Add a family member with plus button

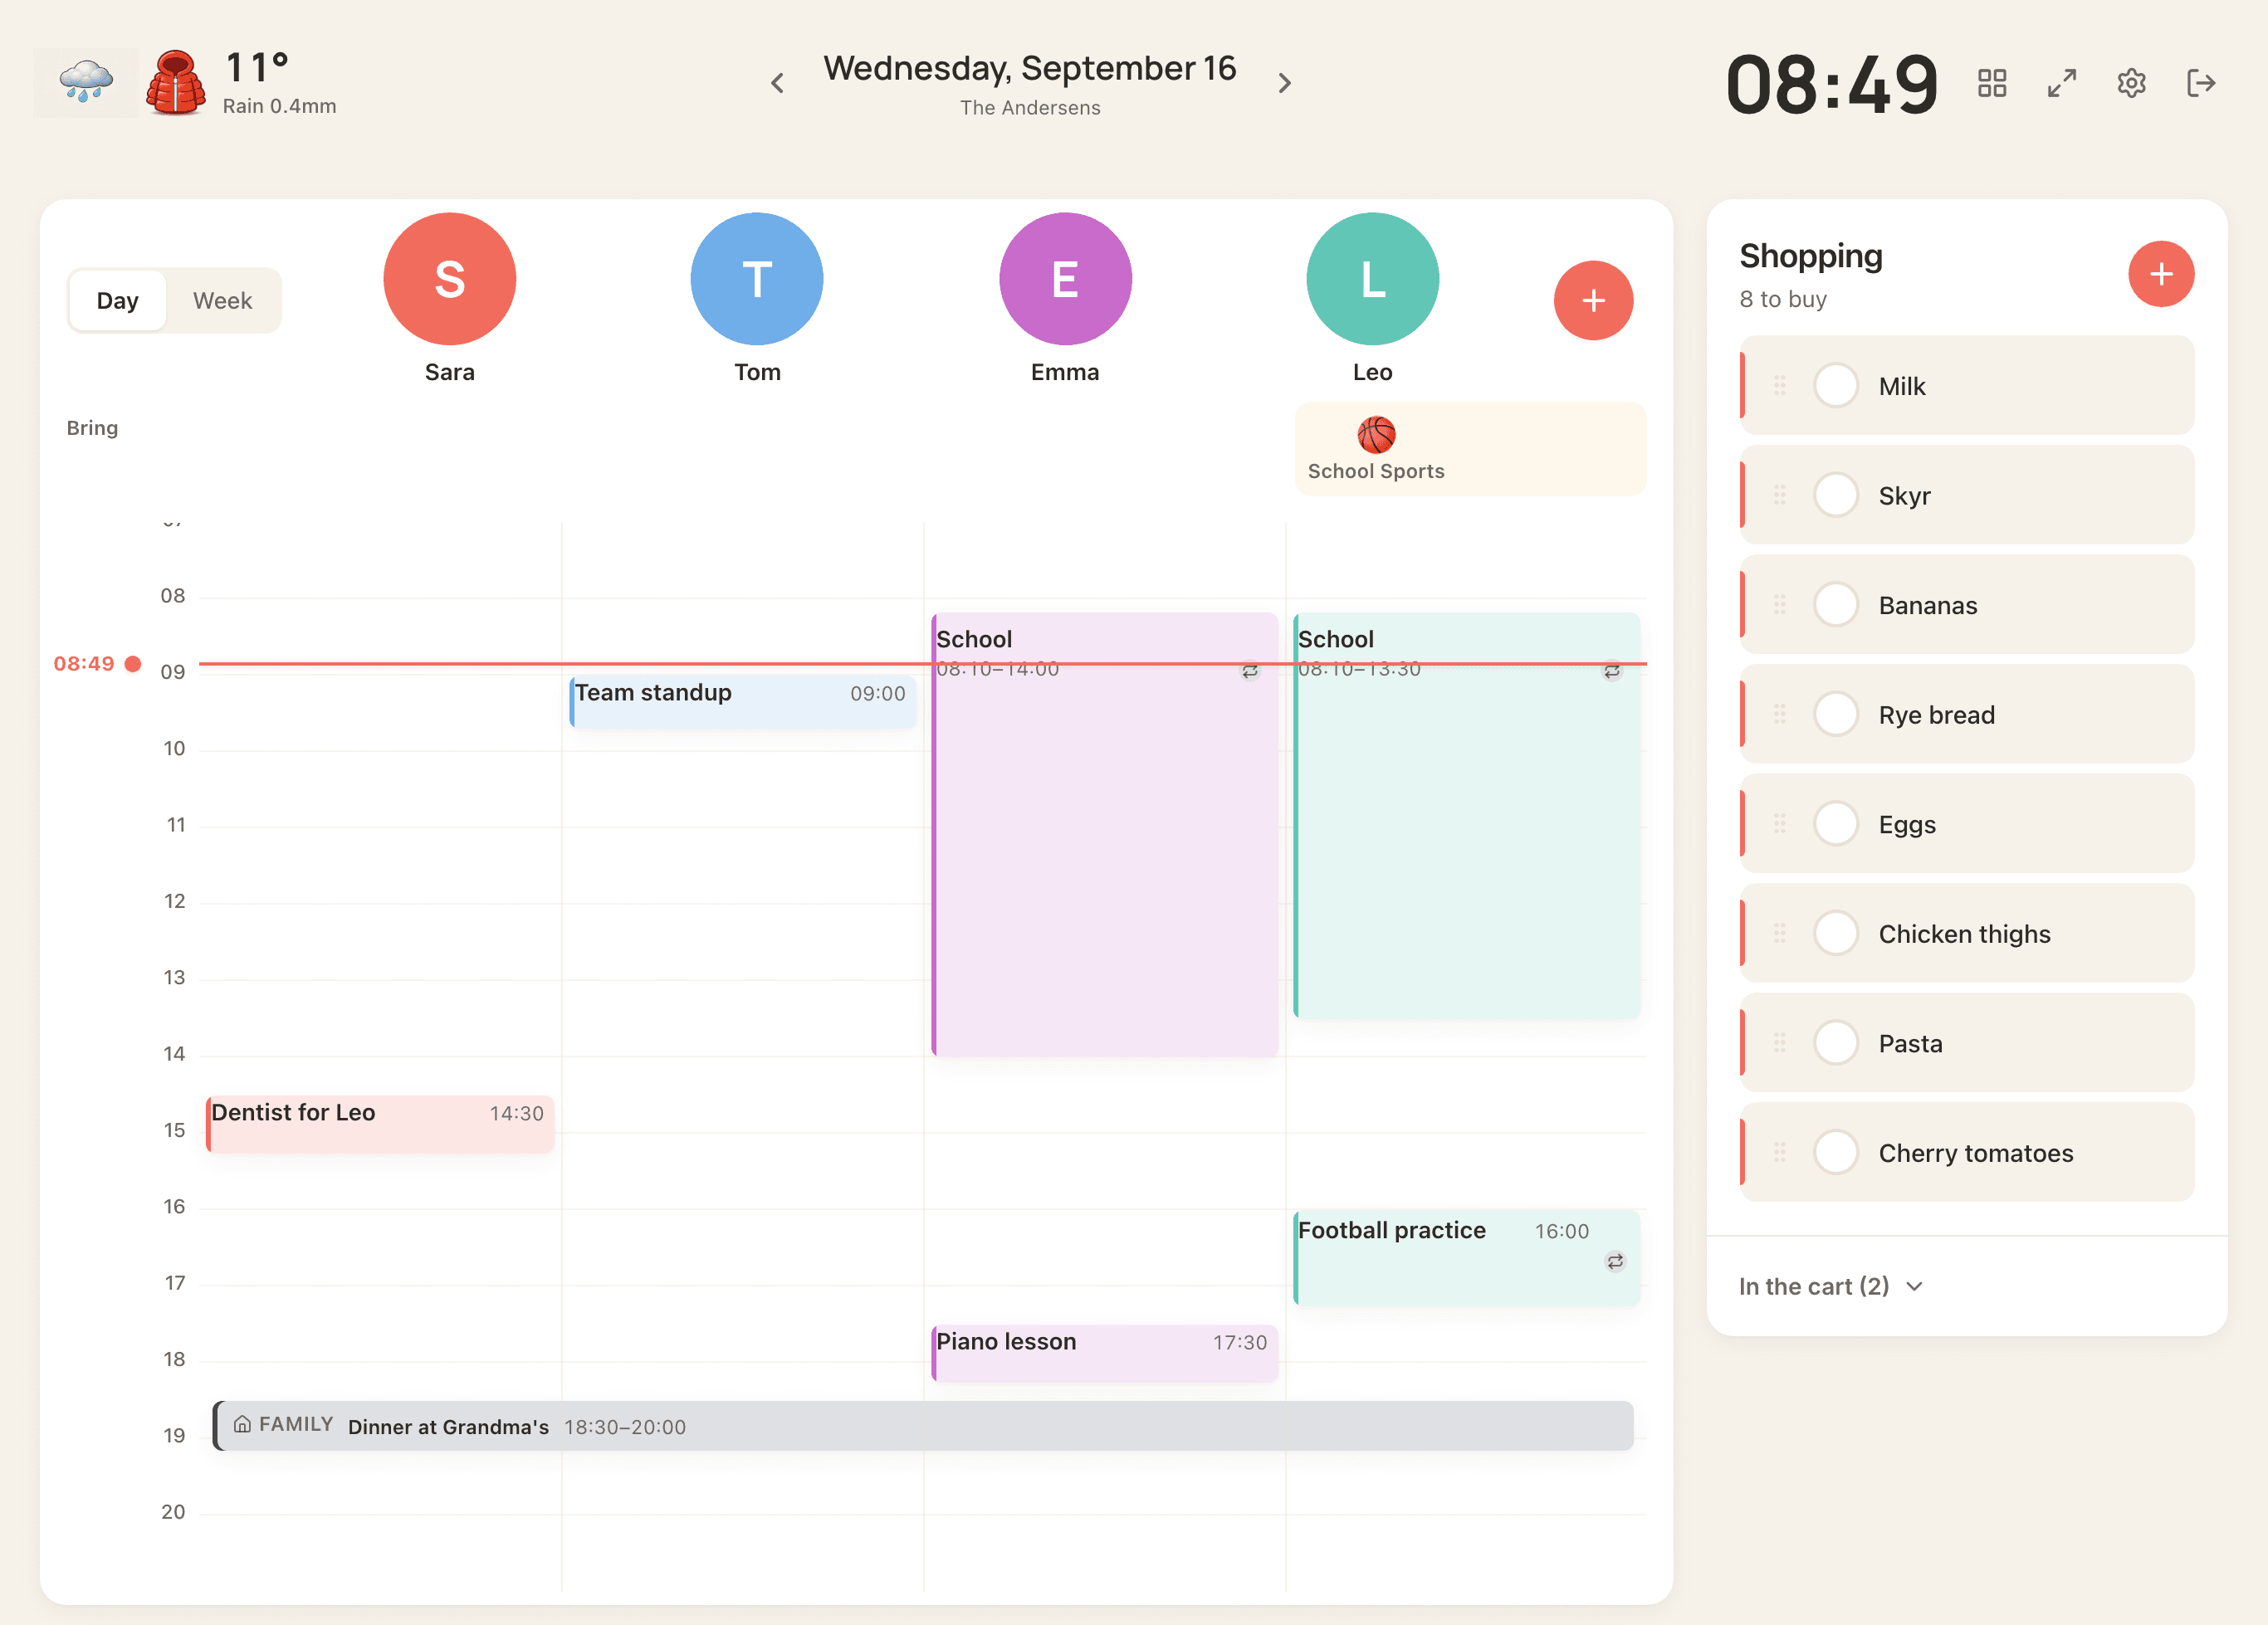click(x=1593, y=300)
